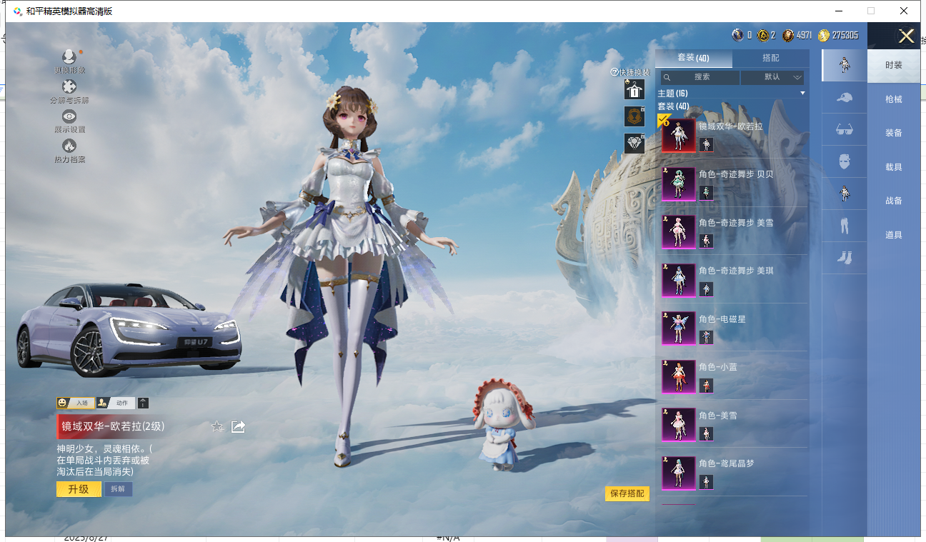
Task: Select the full outfit category icon
Action: [x=844, y=65]
